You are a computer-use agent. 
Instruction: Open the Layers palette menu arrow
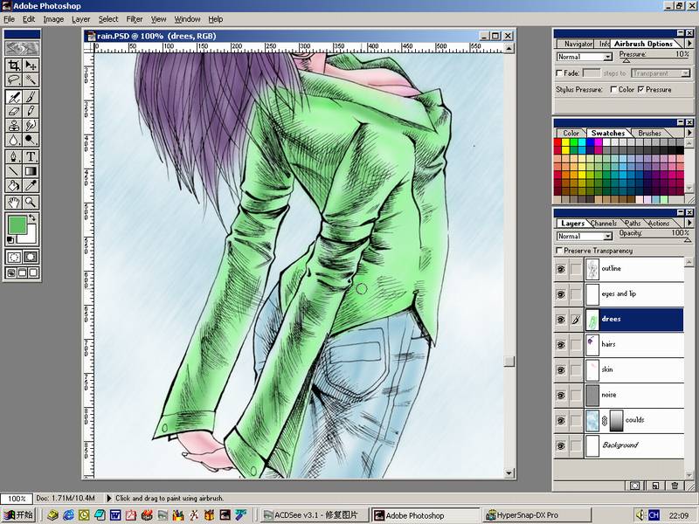tap(689, 223)
